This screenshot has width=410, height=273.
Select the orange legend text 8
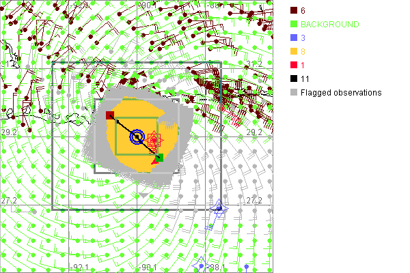(303, 51)
